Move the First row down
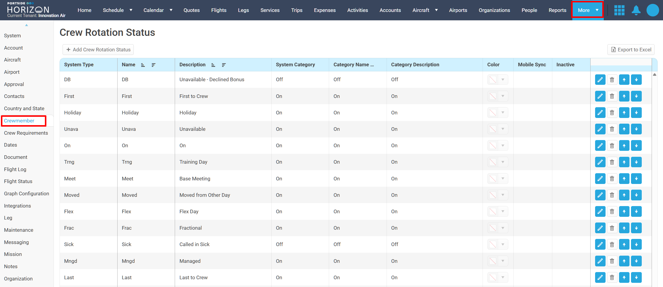This screenshot has width=663, height=287. point(636,96)
